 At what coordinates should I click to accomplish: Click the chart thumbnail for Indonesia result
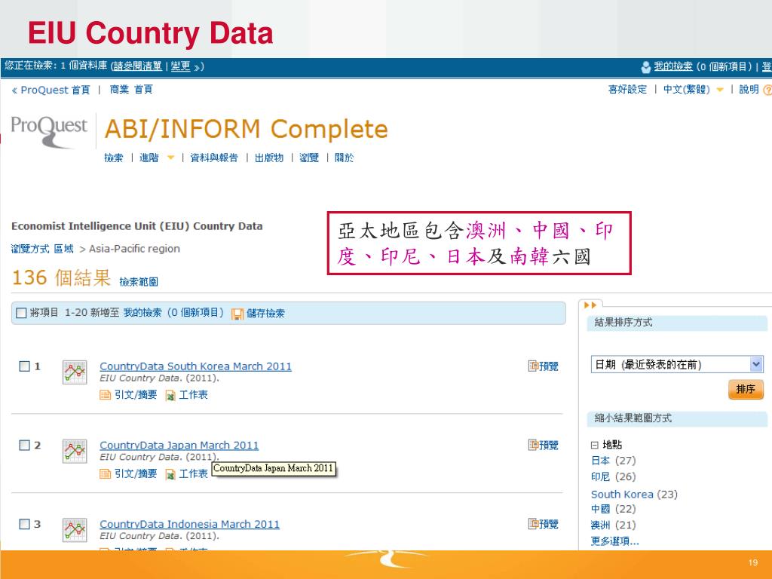(x=75, y=530)
